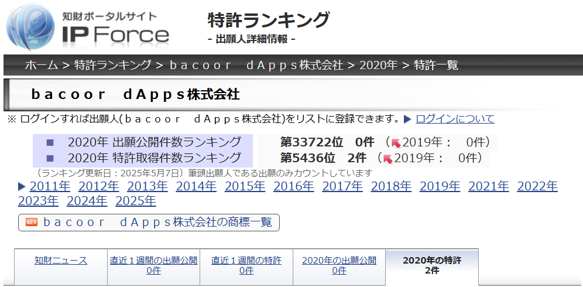Switch to the 知財ニュース tab
This screenshot has height=287, width=583.
click(x=61, y=261)
